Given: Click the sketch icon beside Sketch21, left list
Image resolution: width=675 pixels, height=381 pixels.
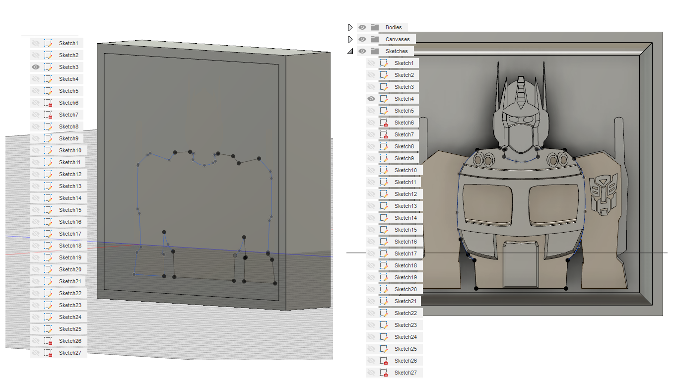Looking at the screenshot, I should (48, 281).
